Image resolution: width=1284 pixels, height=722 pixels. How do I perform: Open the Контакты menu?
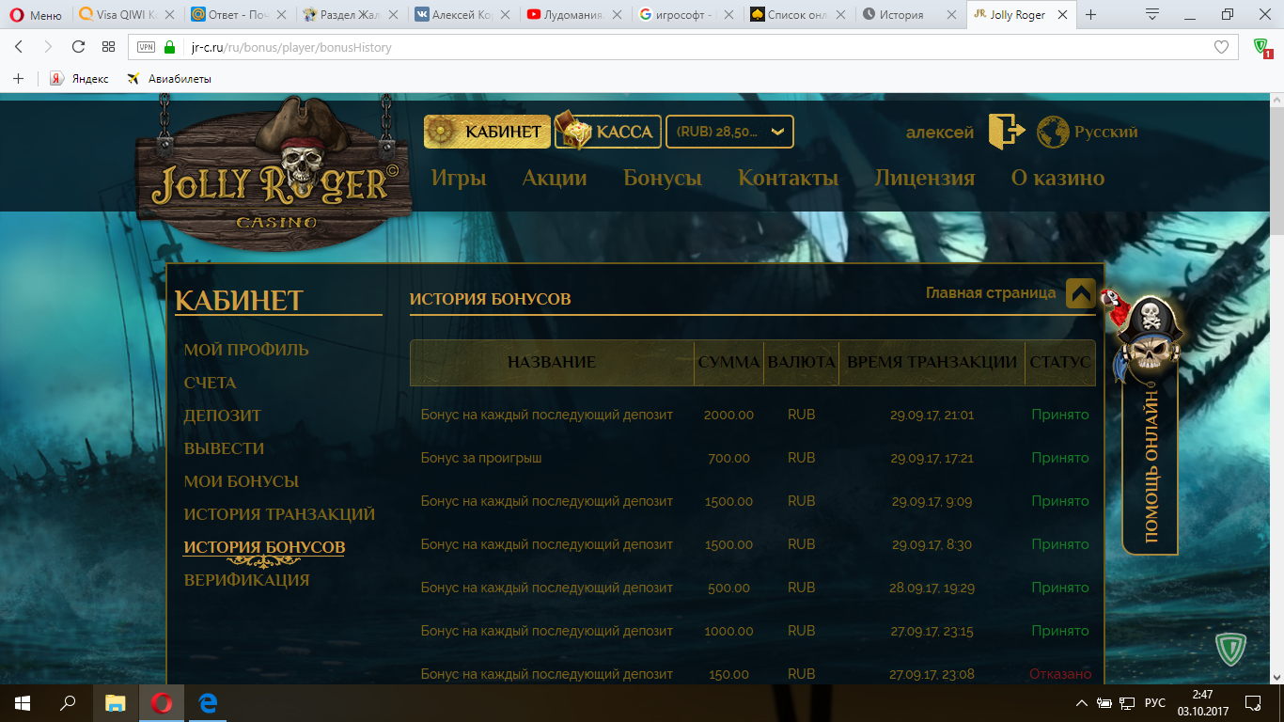788,178
